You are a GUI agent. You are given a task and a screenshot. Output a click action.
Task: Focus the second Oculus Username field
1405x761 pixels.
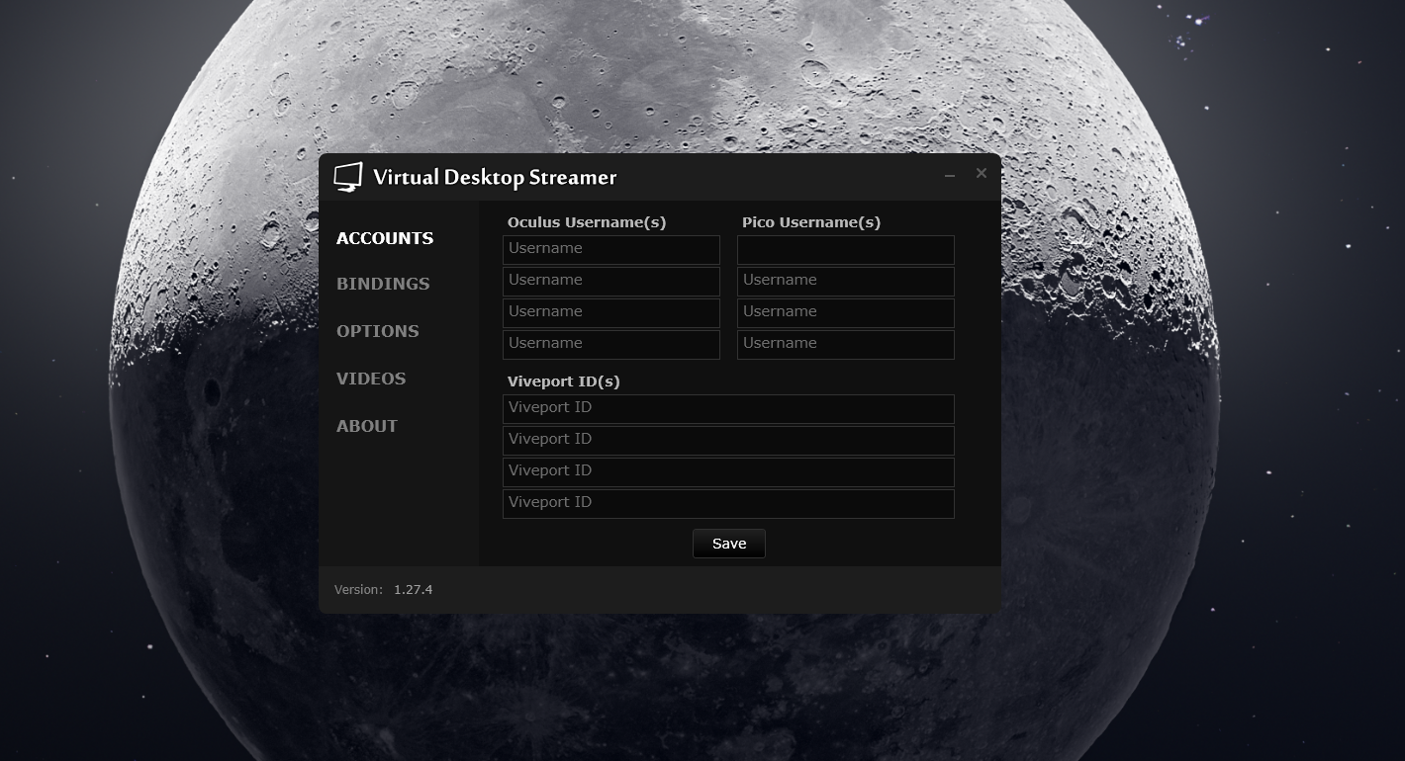[611, 281]
